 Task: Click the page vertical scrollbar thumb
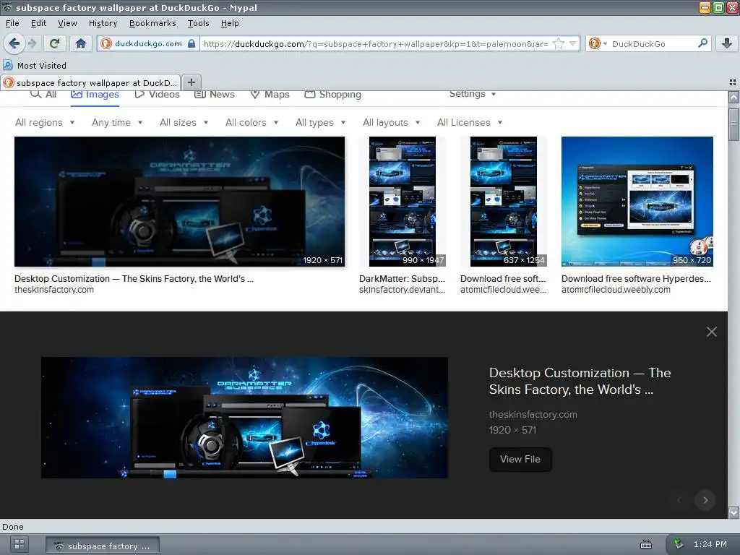(x=733, y=124)
